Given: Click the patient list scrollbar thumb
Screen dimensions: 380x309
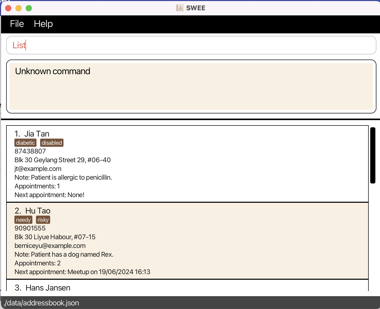Looking at the screenshot, I should 373,155.
